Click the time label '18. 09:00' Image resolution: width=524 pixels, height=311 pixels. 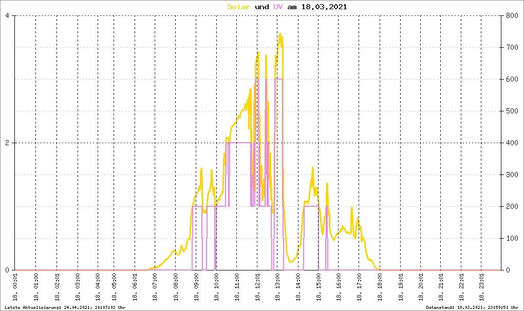coord(196,287)
